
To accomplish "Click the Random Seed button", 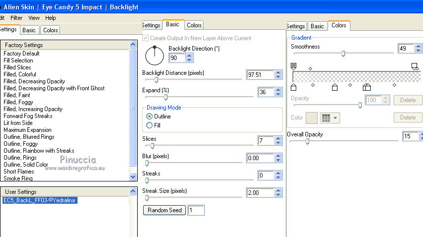I will click(165, 210).
